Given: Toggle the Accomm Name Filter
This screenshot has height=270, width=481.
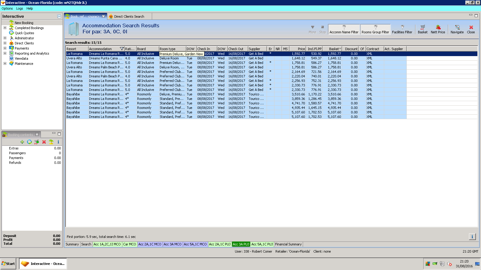Looking at the screenshot, I should [x=344, y=29].
